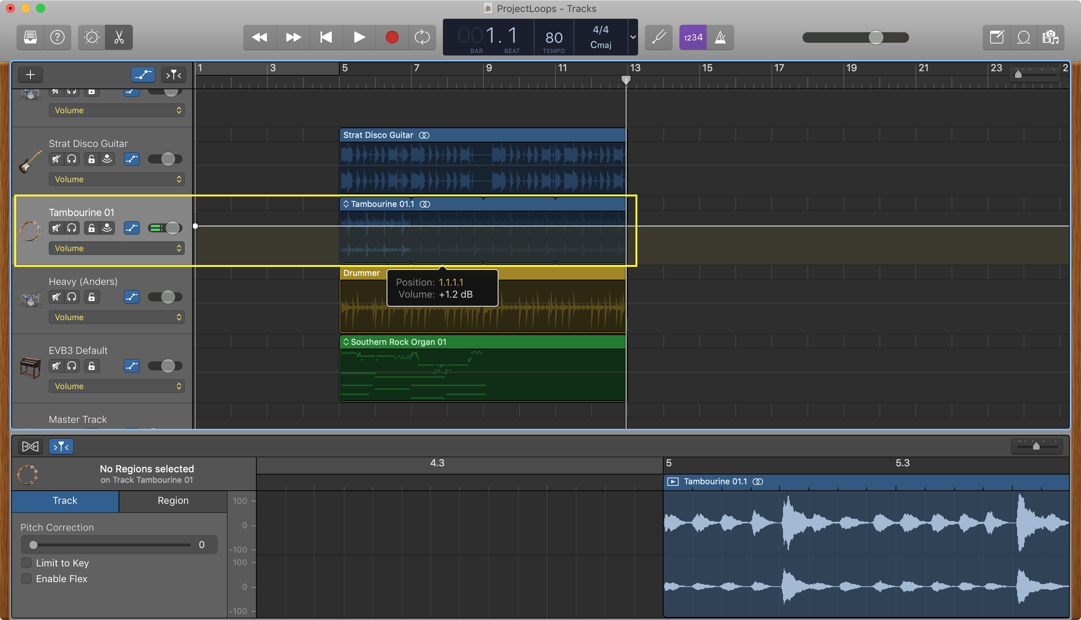Drag Pitch Correction slider to adjust
The width and height of the screenshot is (1081, 620).
33,545
